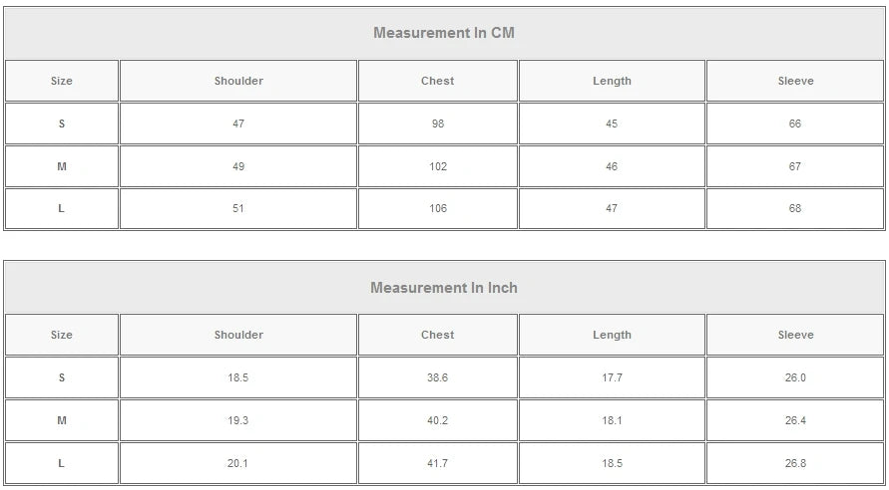This screenshot has height=490, width=889.
Task: Select the chest value 38.6 in inches
Action: [x=438, y=378]
